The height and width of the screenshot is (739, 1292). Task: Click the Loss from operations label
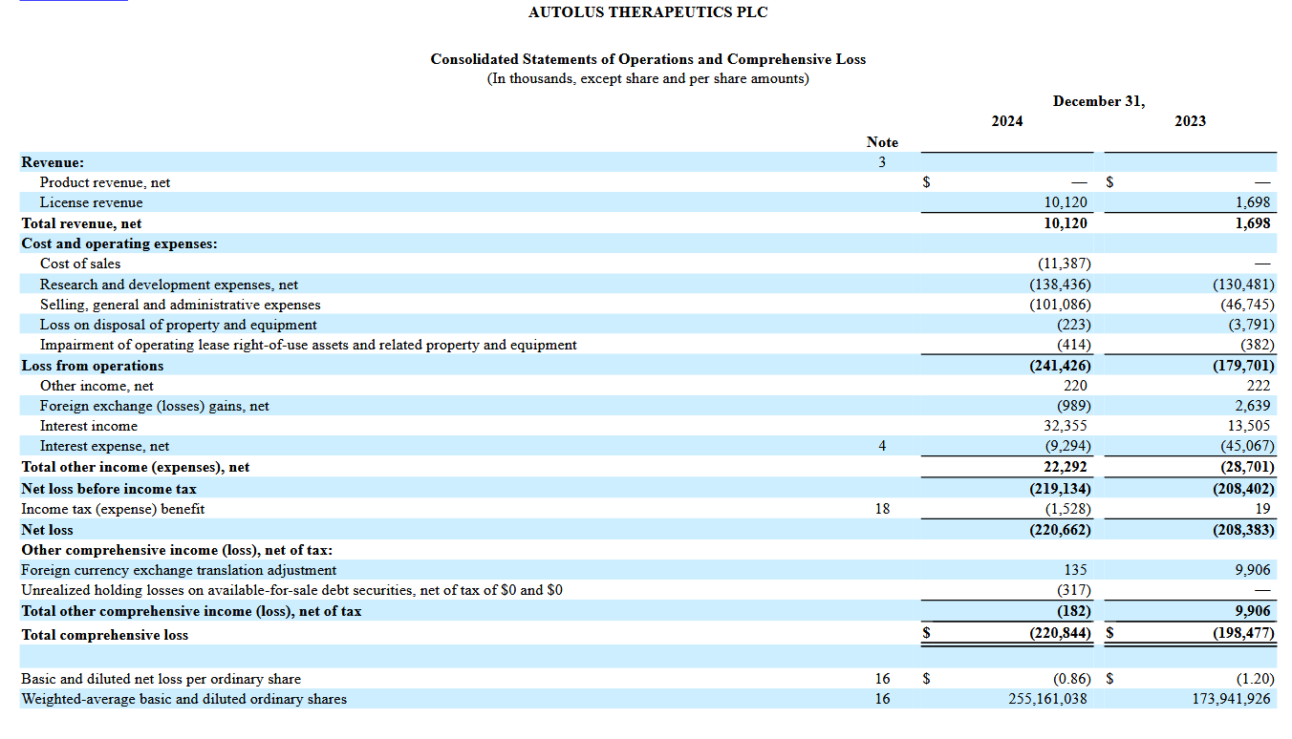click(x=93, y=366)
